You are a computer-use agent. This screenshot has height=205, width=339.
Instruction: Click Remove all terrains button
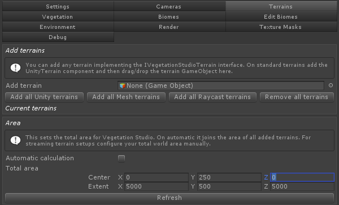pos(297,97)
